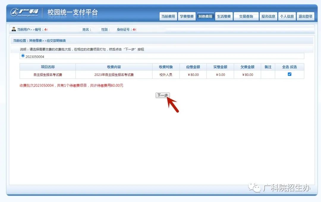Click the 项目名称 column header

pyautogui.click(x=48, y=67)
